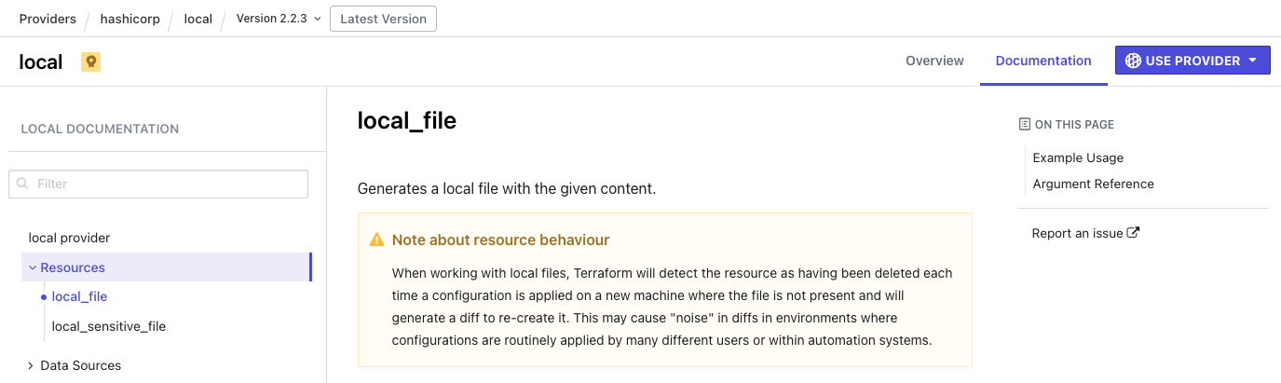Click the Latest Version button
The image size is (1281, 383).
click(x=383, y=19)
